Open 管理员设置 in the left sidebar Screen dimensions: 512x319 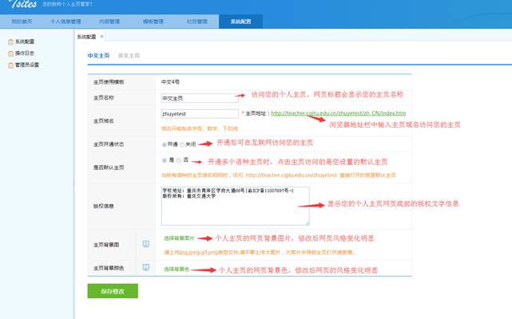[27, 65]
